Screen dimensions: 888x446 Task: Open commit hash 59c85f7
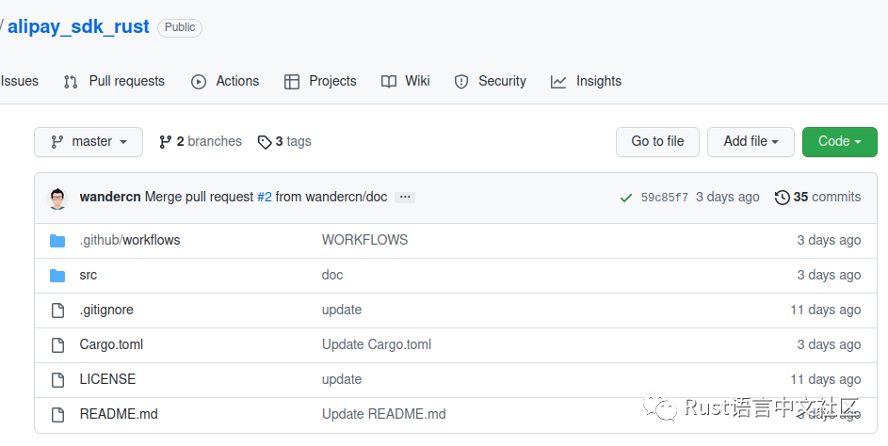(664, 198)
